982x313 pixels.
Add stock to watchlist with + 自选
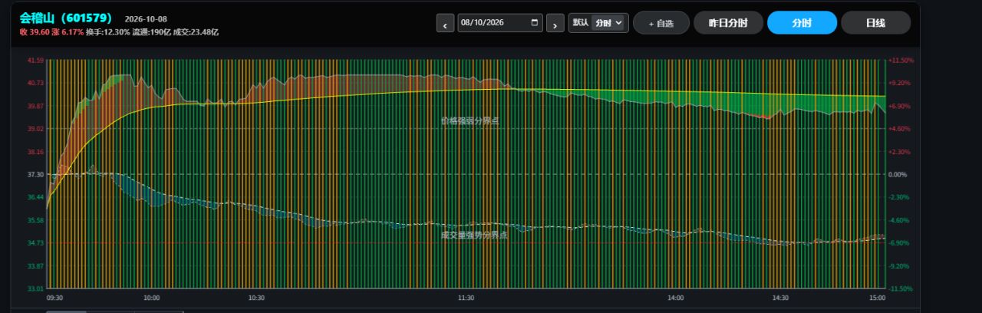(661, 23)
